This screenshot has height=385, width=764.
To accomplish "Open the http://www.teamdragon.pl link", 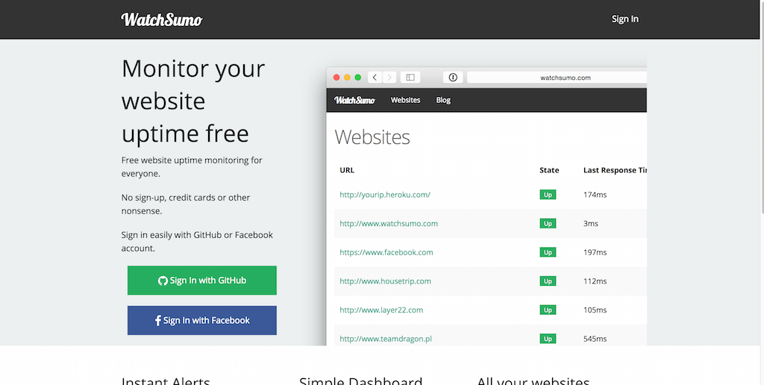I will (x=386, y=338).
